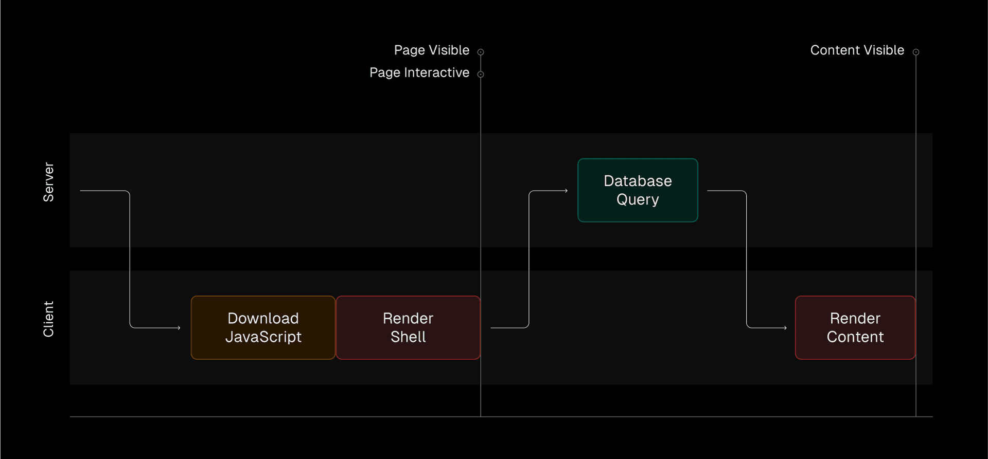988x459 pixels.
Task: Select the Page Visible text label
Action: pyautogui.click(x=431, y=50)
